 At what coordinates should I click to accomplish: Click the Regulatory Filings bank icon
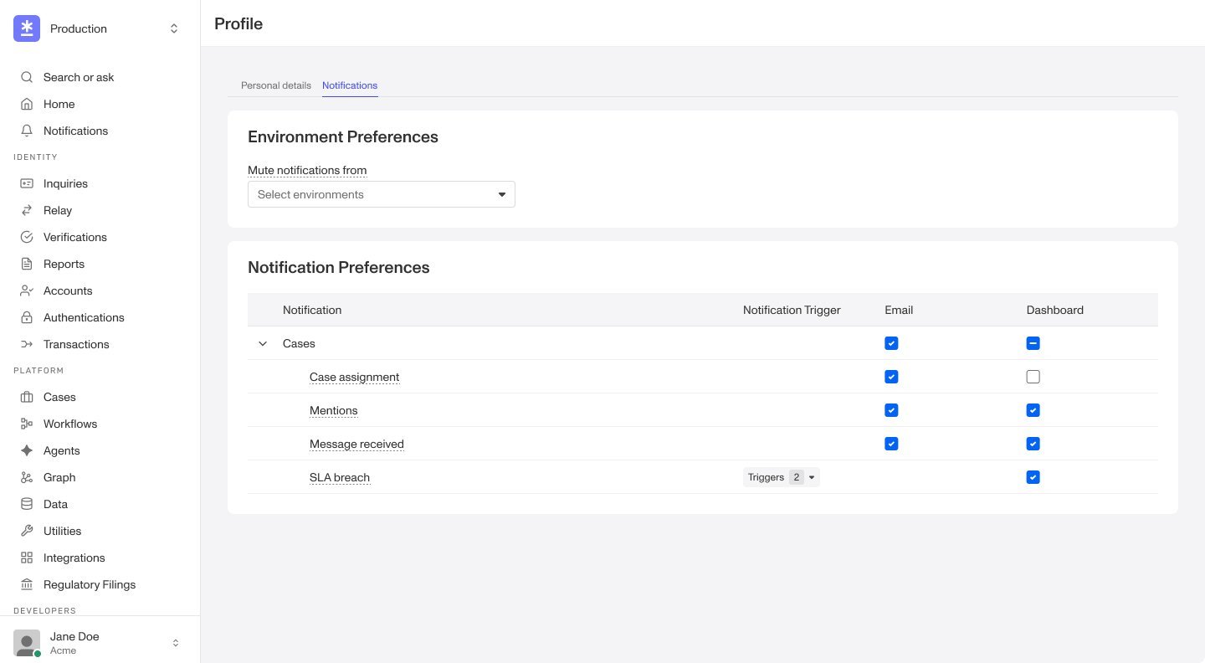coord(27,584)
